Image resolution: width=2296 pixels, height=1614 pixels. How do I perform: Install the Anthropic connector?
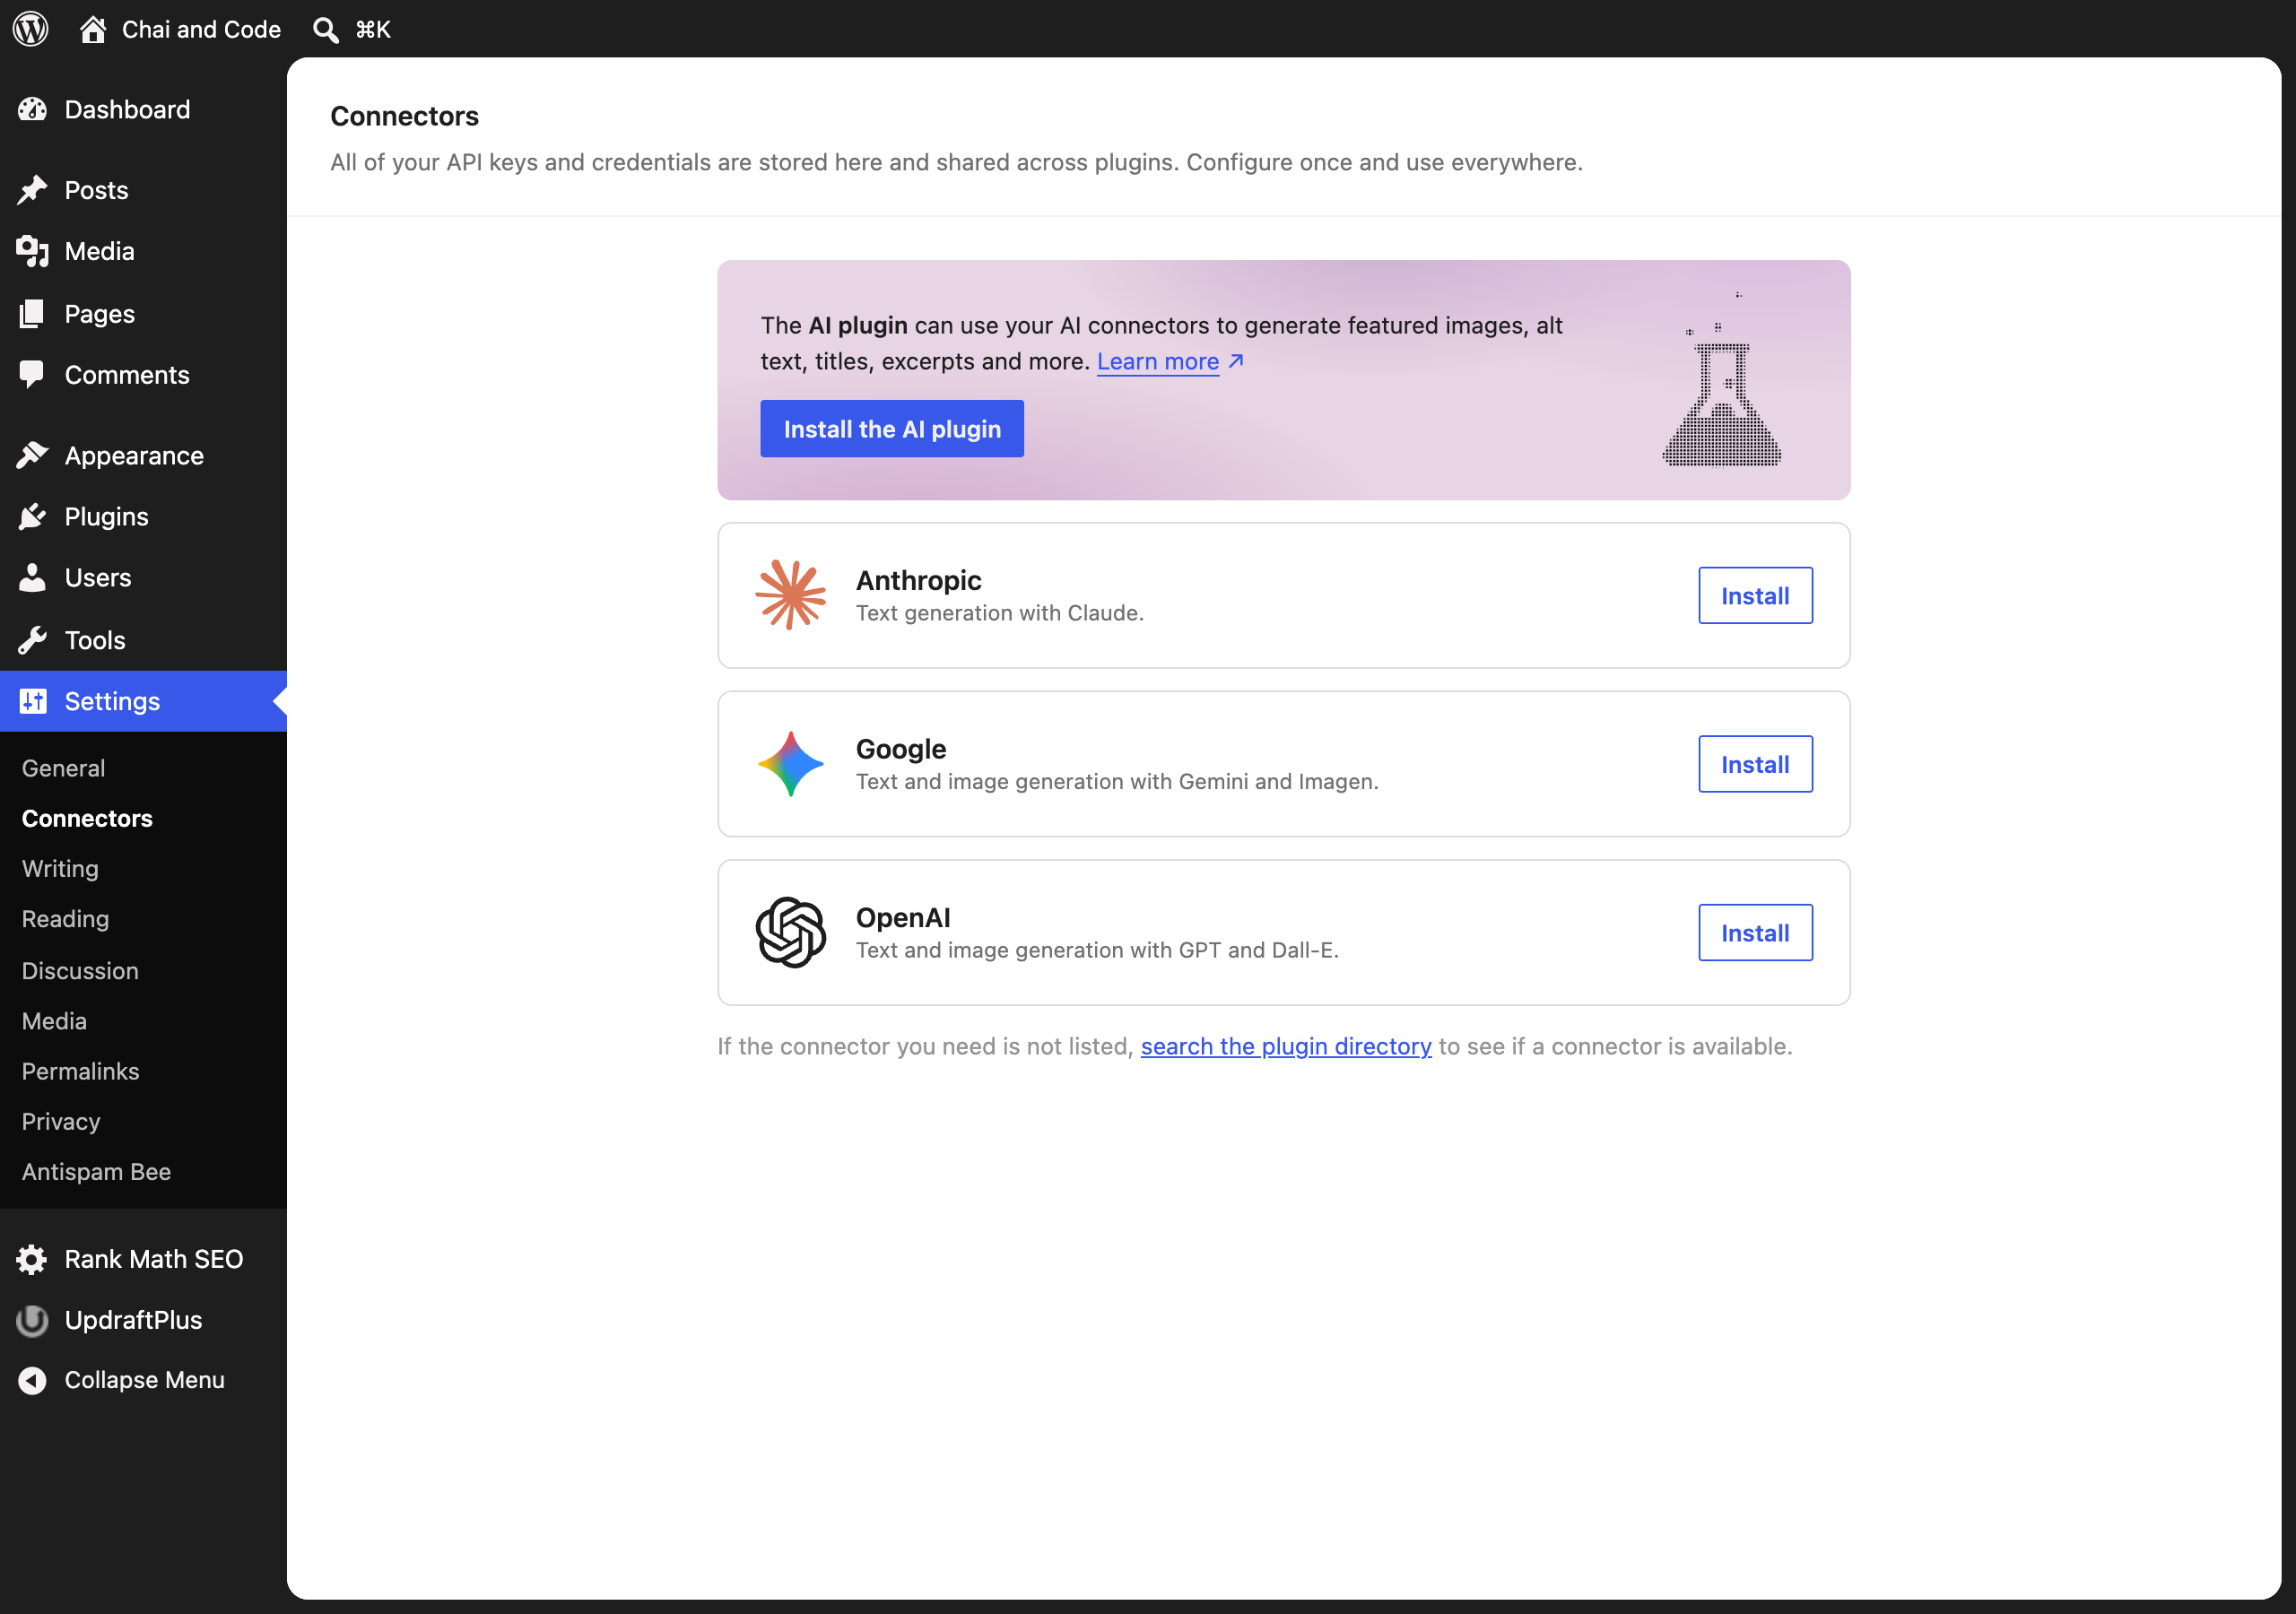click(1755, 596)
